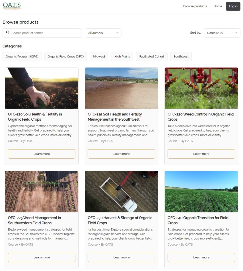243x271 pixels.
Task: Filter products by Southwest category
Action: (x=181, y=57)
